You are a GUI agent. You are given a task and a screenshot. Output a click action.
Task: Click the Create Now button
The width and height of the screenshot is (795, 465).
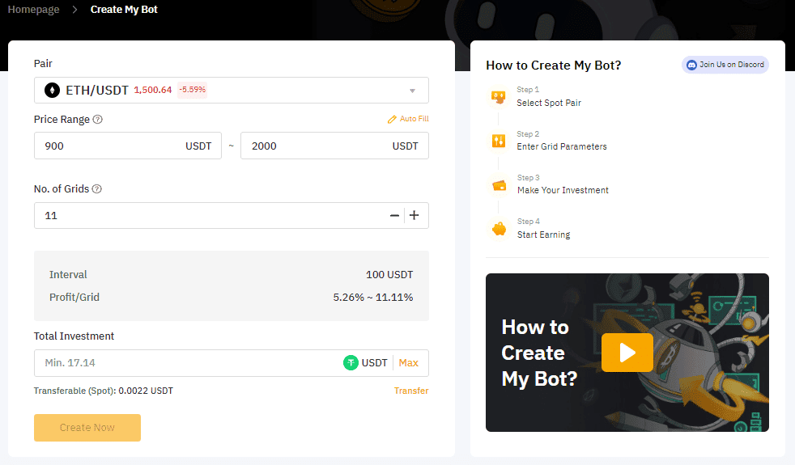click(x=87, y=428)
